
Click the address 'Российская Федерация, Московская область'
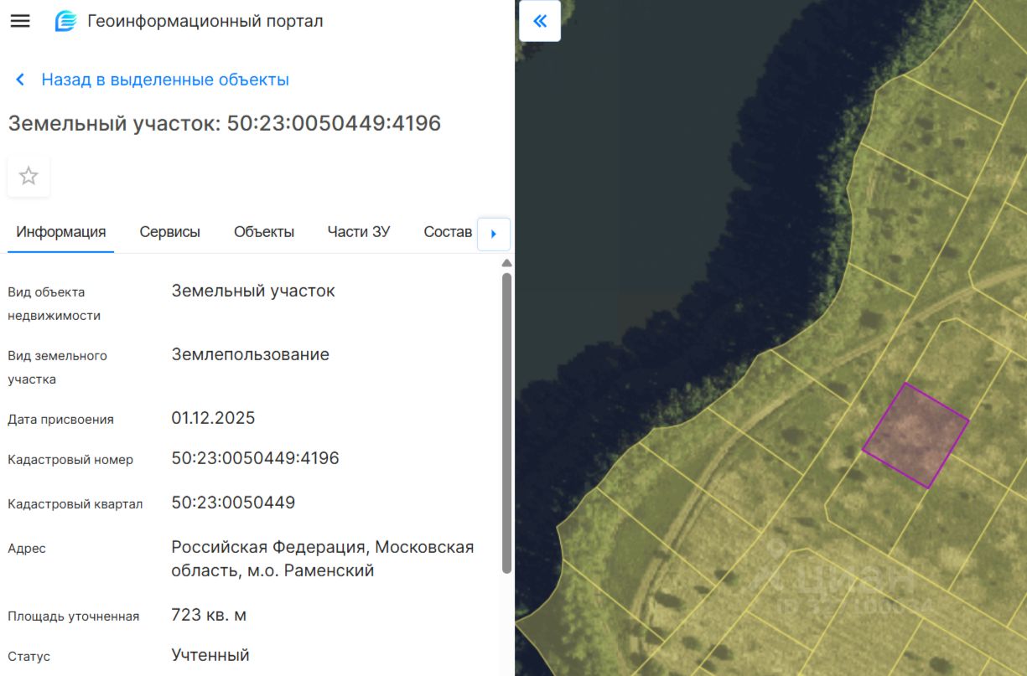(x=323, y=559)
